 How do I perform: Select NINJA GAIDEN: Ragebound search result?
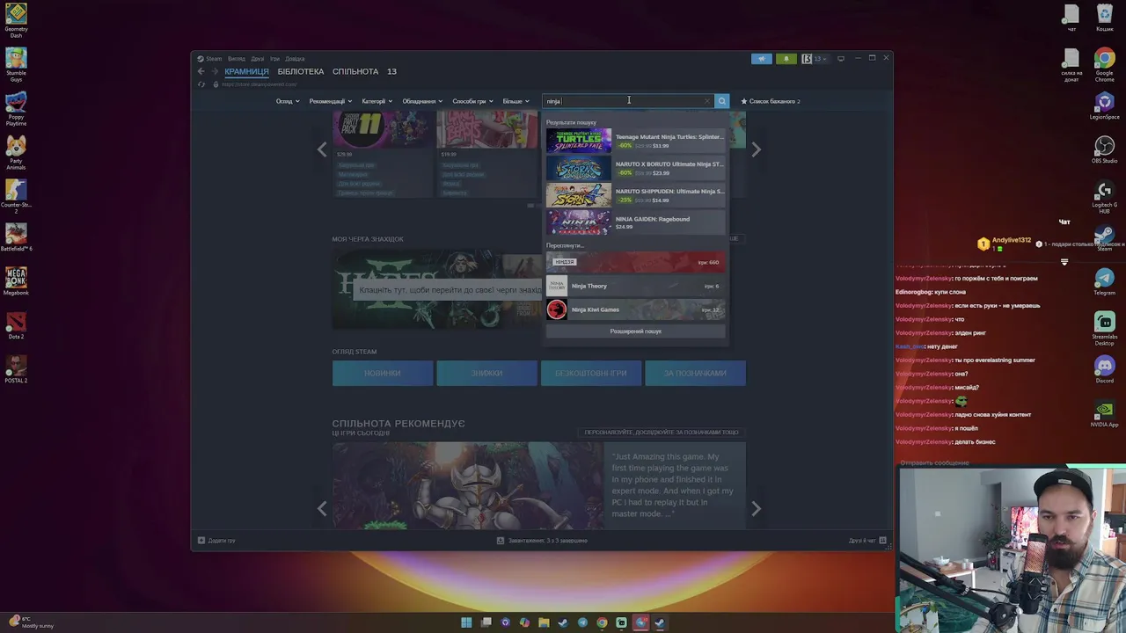click(636, 222)
